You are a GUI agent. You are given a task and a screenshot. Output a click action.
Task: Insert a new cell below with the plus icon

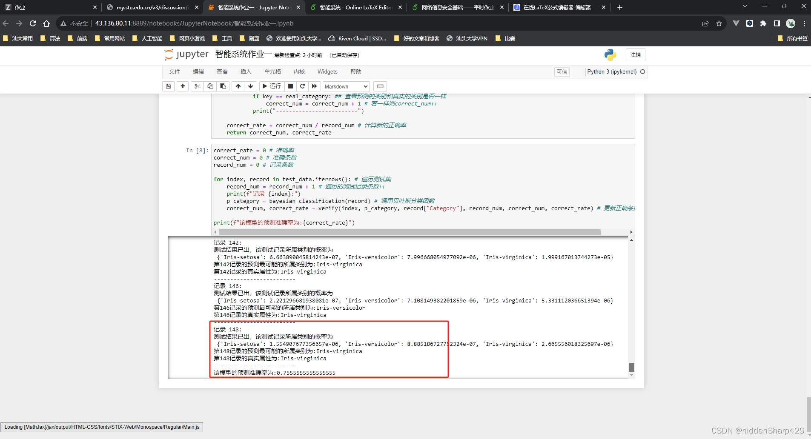click(183, 86)
